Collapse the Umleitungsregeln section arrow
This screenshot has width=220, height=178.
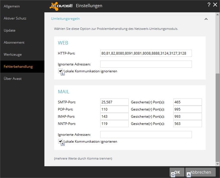pyautogui.click(x=206, y=19)
